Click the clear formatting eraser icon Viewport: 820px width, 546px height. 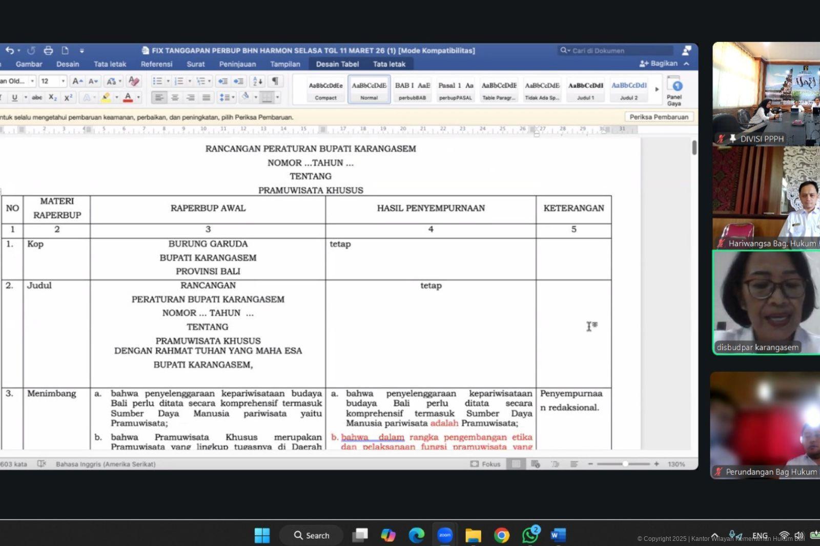134,81
